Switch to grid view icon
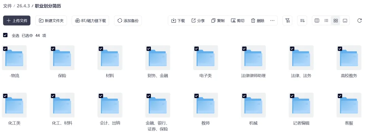This screenshot has height=136, width=367. point(336,21)
